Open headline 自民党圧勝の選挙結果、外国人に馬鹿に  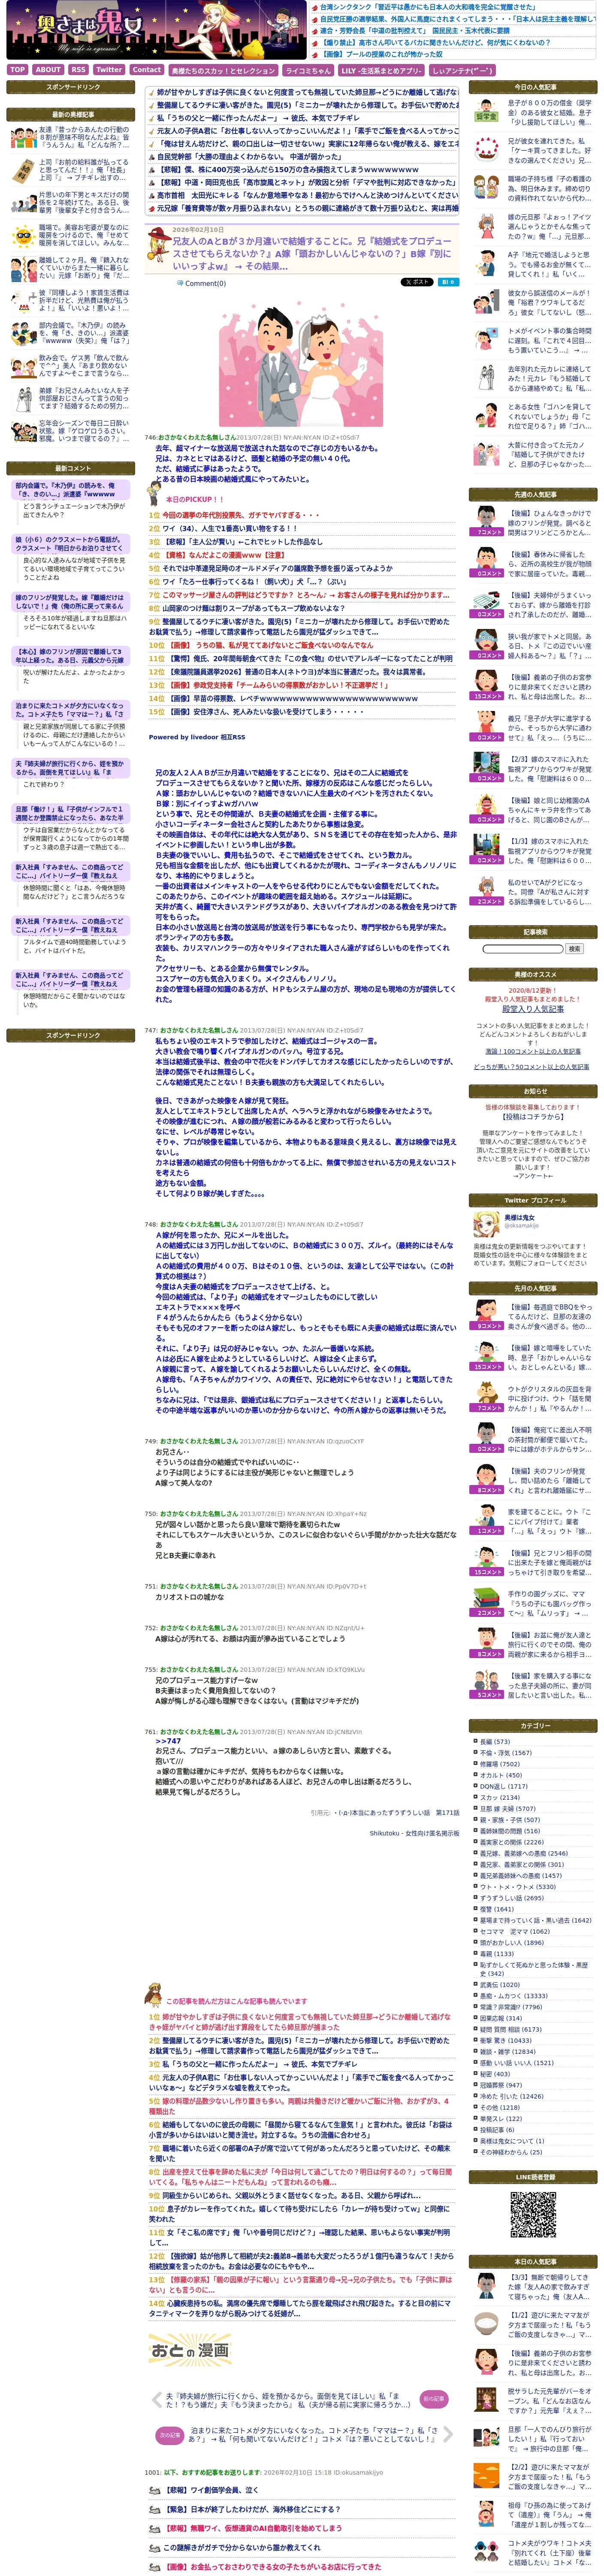click(x=458, y=19)
